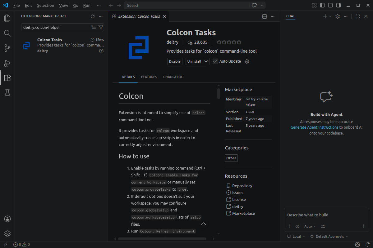The height and width of the screenshot is (248, 373).
Task: Toggle the bottom Panel visibility
Action: (x=330, y=5)
